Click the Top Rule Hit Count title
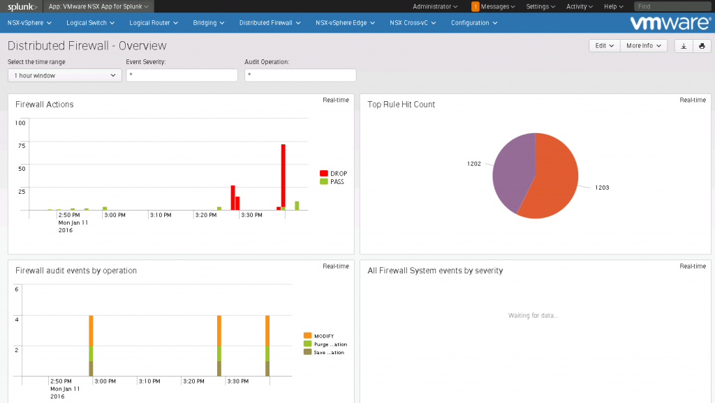This screenshot has width=715, height=403. click(401, 105)
